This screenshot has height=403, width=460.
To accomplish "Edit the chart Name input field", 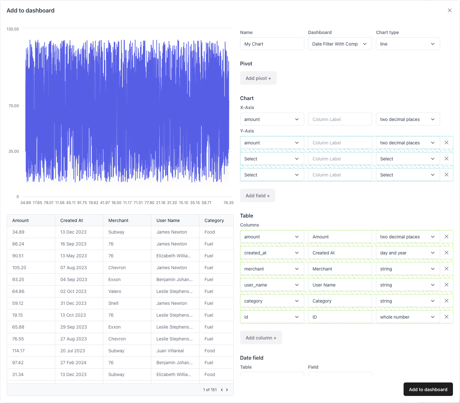I will [x=272, y=44].
